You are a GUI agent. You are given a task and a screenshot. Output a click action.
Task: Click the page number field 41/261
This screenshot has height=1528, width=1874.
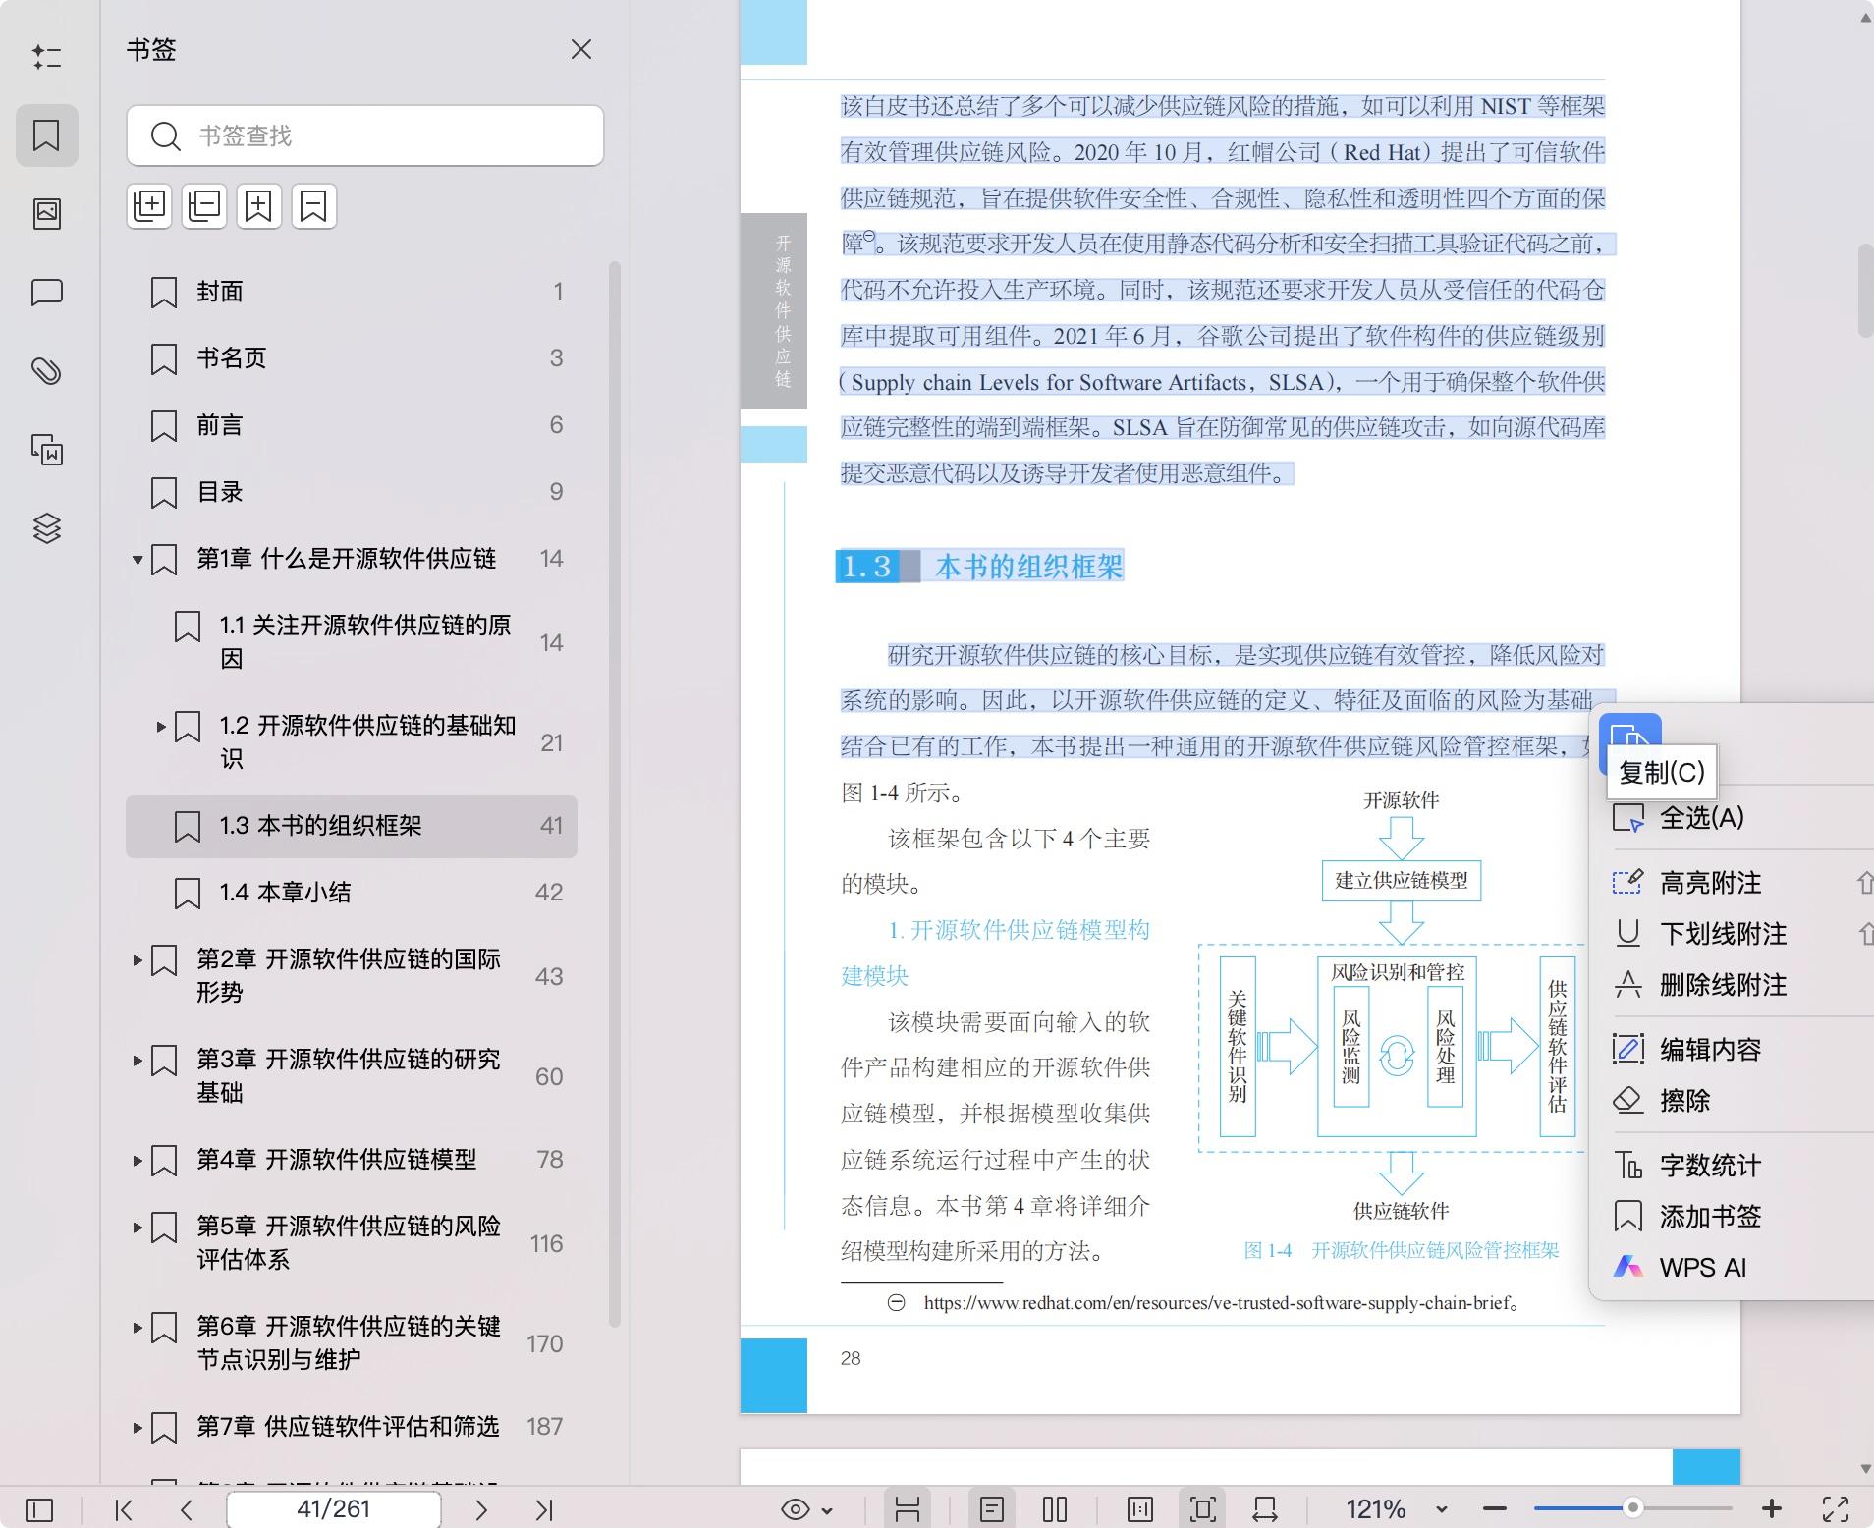pyautogui.click(x=334, y=1509)
